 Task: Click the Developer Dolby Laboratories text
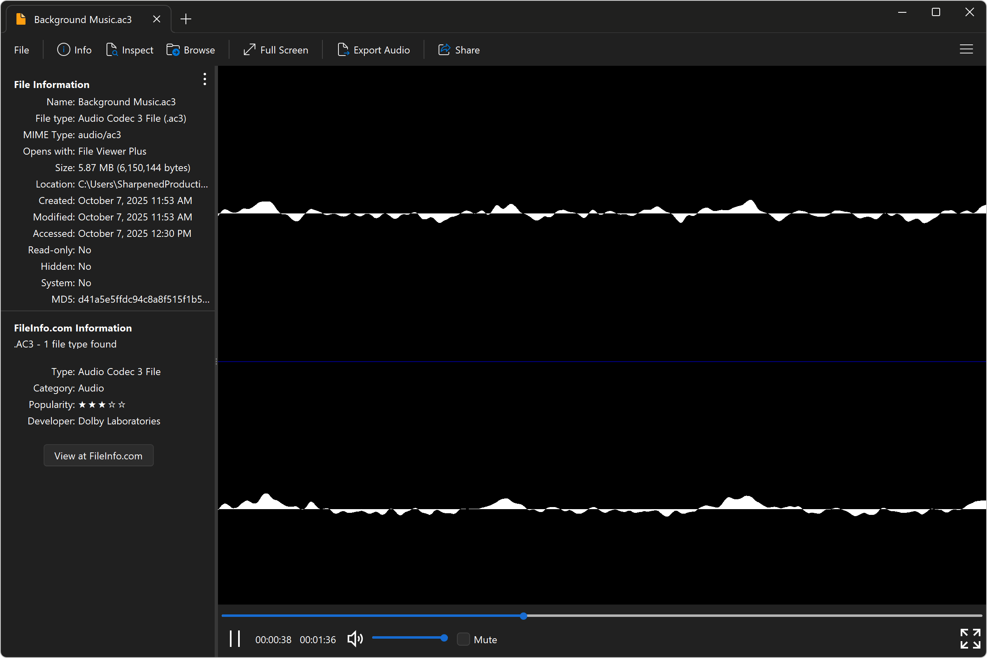(119, 421)
